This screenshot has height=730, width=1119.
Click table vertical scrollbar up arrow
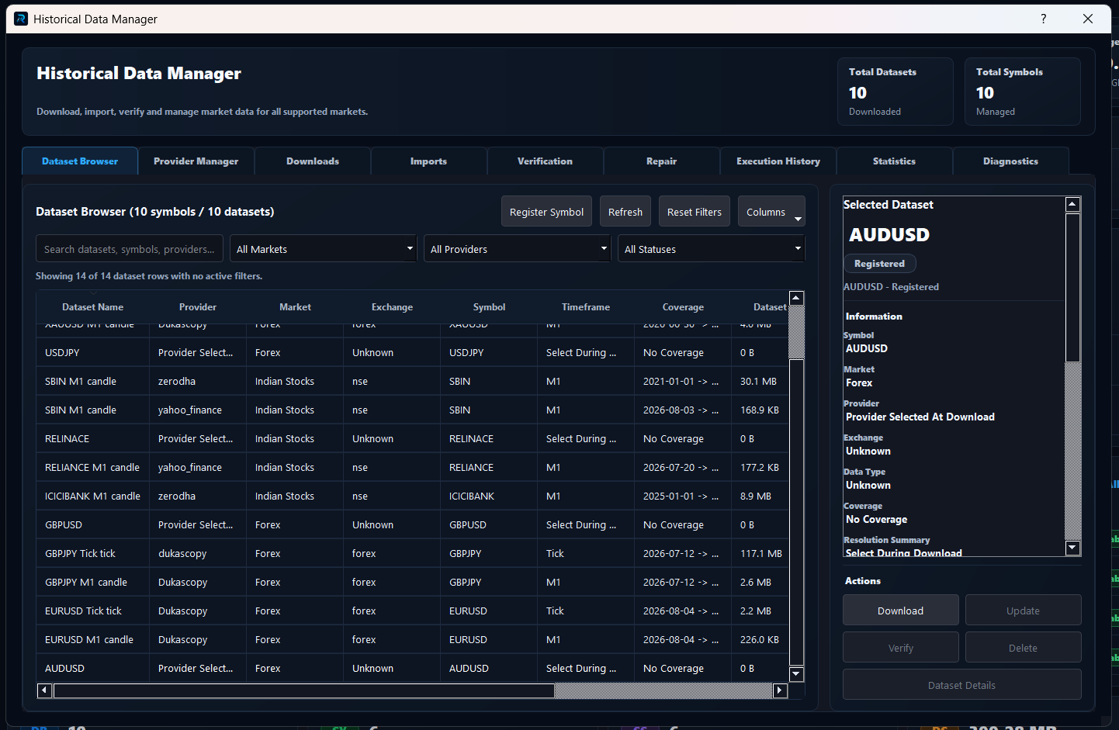click(796, 299)
